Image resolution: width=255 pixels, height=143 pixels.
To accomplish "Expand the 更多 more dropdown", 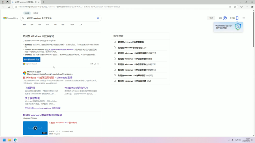I will click(x=72, y=25).
